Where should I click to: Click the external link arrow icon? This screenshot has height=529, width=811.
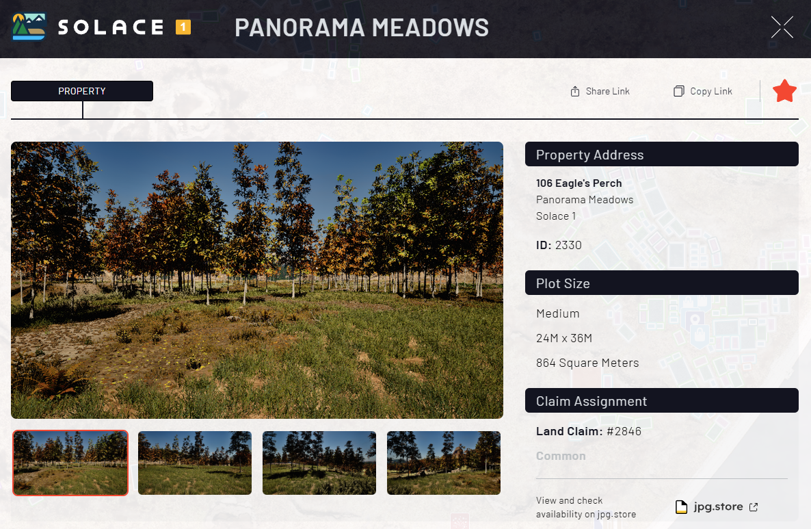click(x=754, y=507)
